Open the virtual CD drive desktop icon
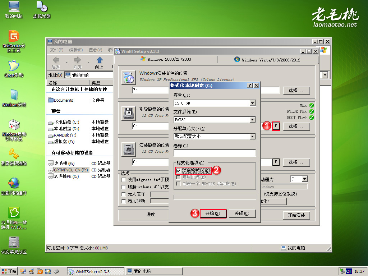This screenshot has height=276, width=368. (42, 10)
